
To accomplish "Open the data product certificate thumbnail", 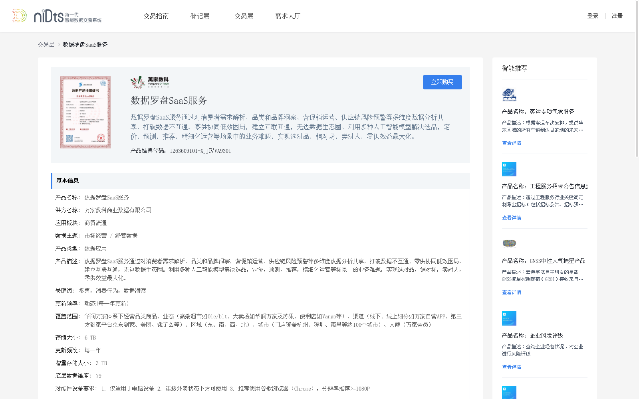I will pyautogui.click(x=85, y=113).
